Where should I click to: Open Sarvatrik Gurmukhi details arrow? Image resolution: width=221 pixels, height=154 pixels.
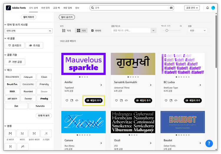click(x=151, y=85)
